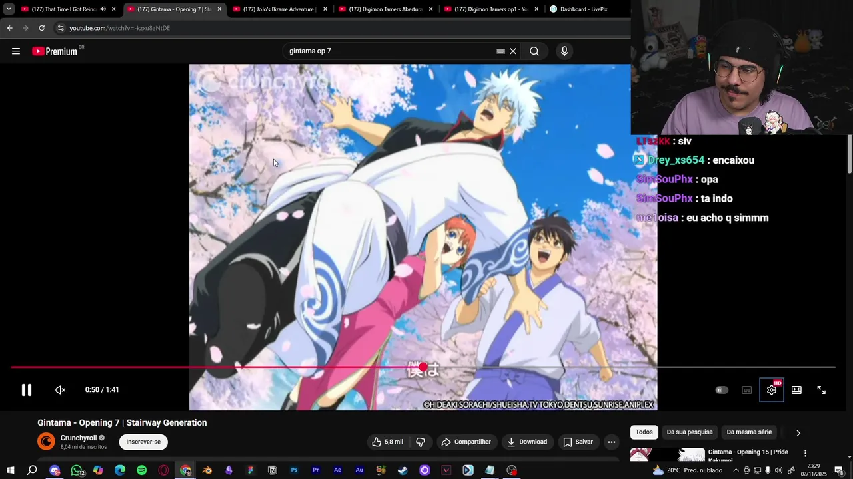Select the Da sua pesquisa chip

(690, 432)
